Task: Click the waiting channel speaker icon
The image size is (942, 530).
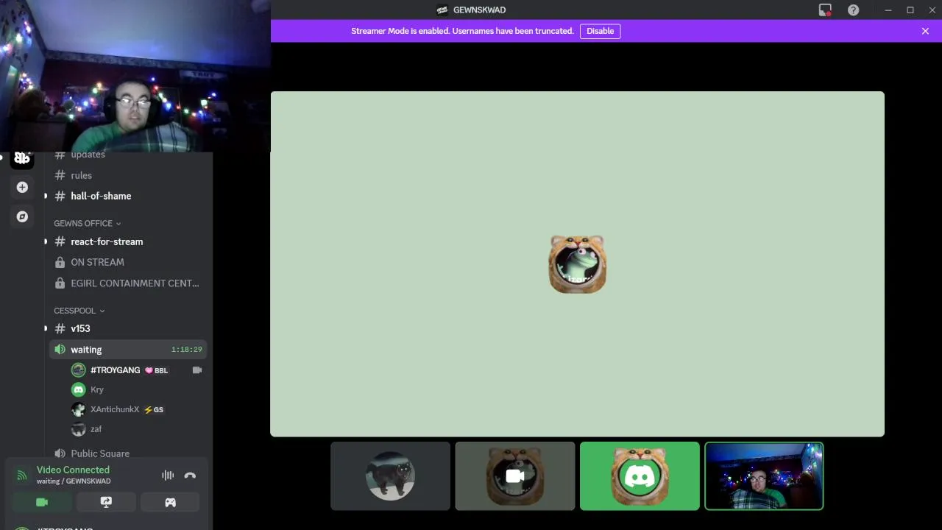Action: pyautogui.click(x=60, y=350)
